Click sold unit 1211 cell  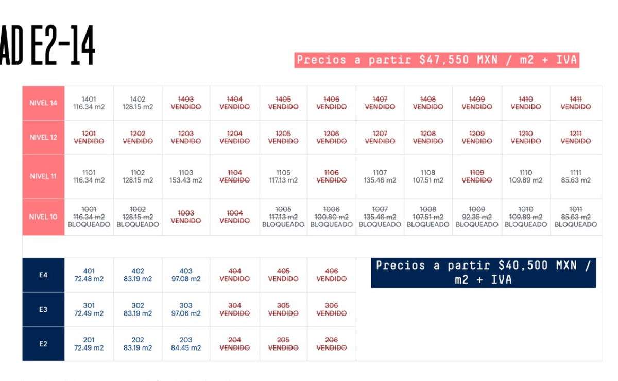[576, 138]
